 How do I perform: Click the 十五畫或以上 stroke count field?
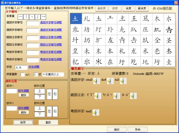(x=53, y=75)
